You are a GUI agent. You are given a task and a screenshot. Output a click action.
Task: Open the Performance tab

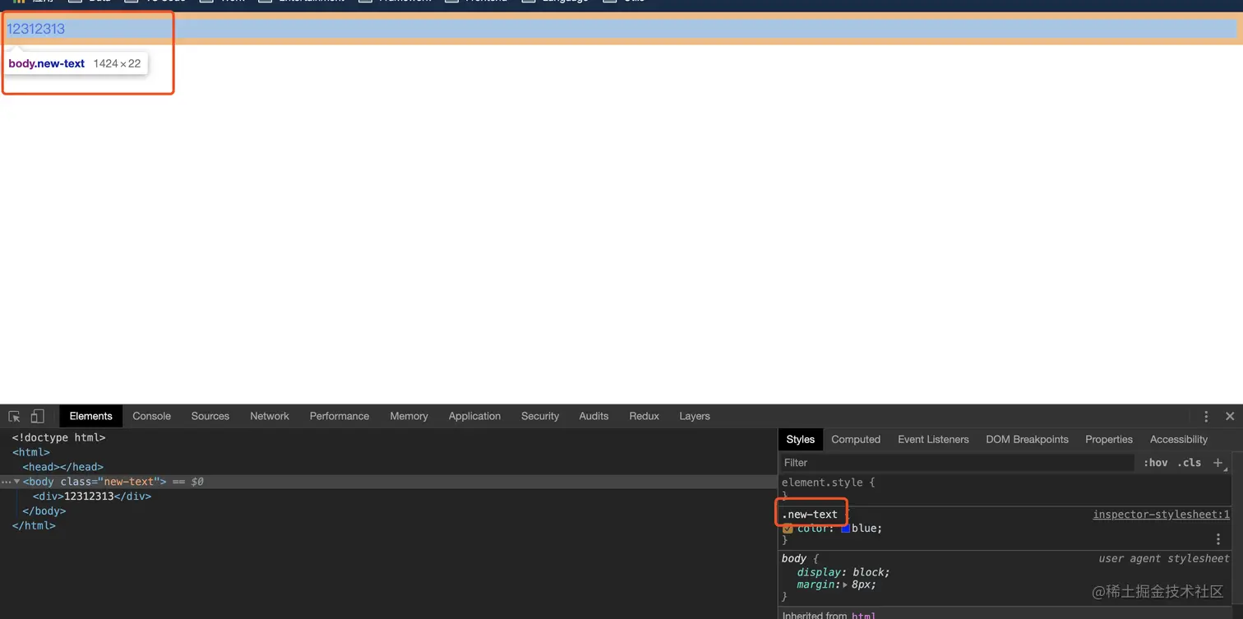tap(340, 416)
